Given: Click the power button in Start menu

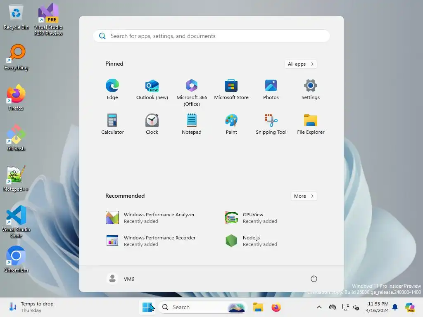Looking at the screenshot, I should [314, 279].
